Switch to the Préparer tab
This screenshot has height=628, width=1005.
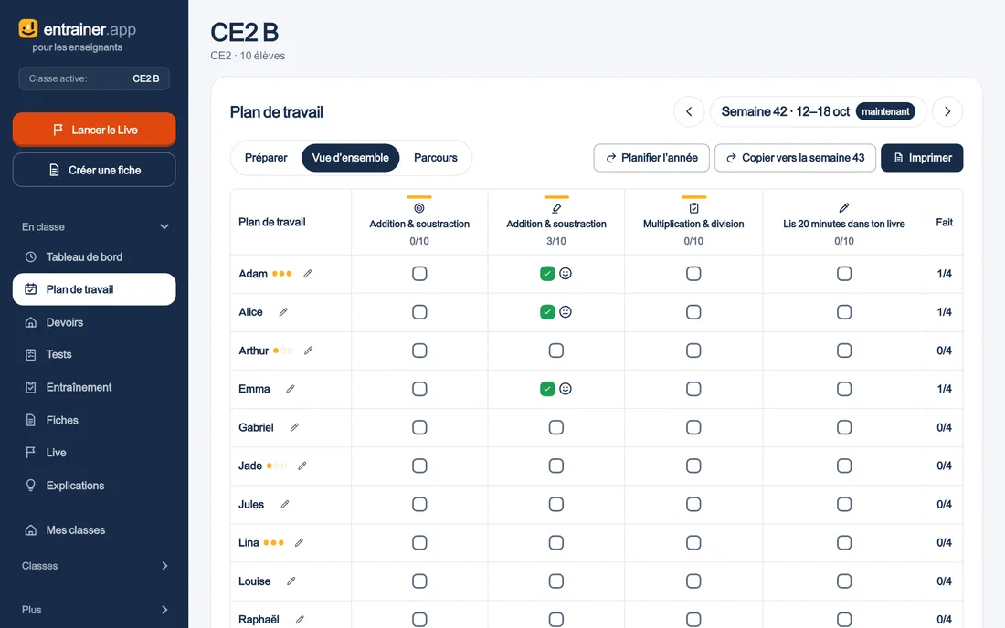point(266,158)
